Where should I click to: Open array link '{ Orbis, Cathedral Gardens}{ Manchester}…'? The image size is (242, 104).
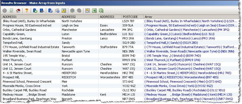point(187,30)
